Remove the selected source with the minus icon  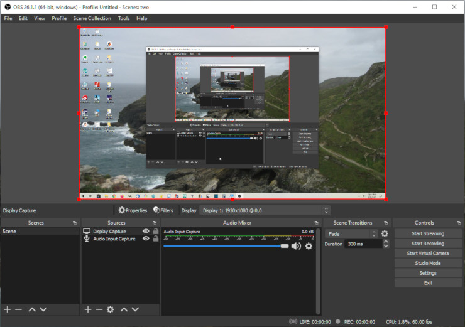[99, 309]
